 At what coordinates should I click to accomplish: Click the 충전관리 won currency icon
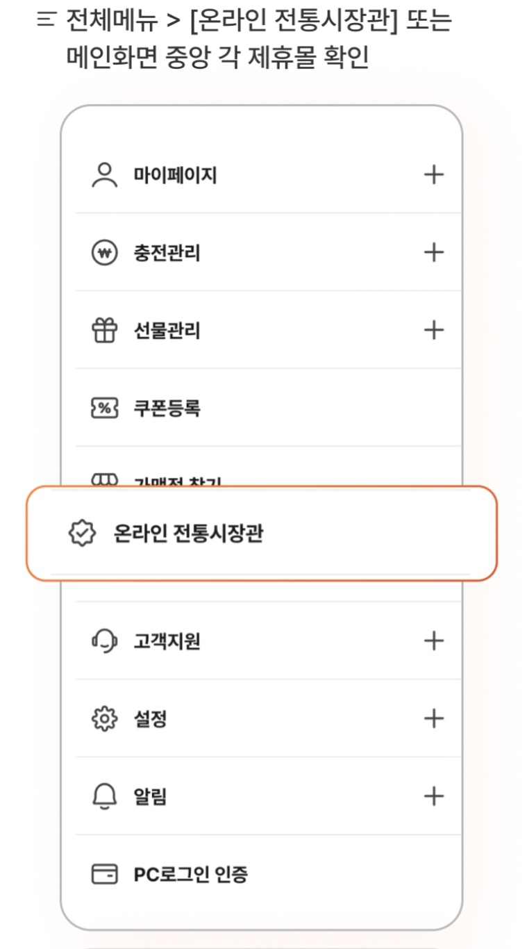point(103,252)
